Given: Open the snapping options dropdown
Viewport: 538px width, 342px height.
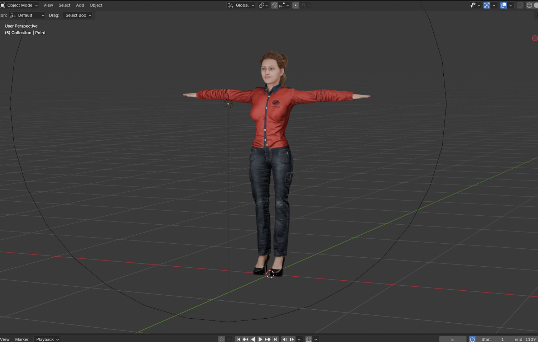Looking at the screenshot, I should [x=284, y=5].
